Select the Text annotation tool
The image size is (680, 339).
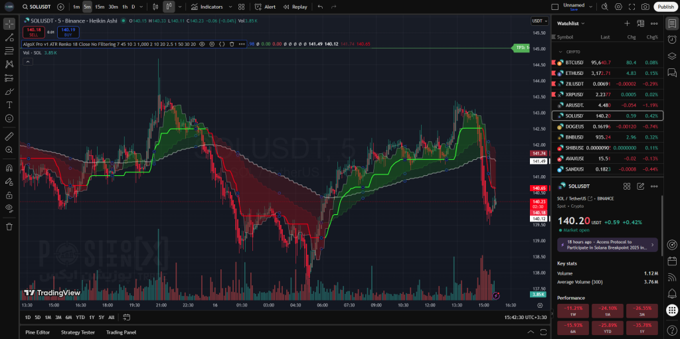pos(9,105)
